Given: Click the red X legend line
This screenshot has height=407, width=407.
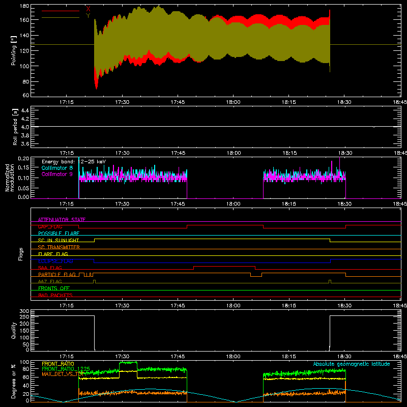Looking at the screenshot, I should 61,11.
